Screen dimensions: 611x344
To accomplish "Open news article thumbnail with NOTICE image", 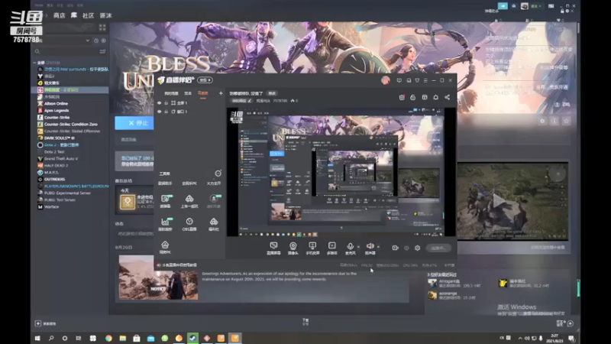I will (x=158, y=277).
